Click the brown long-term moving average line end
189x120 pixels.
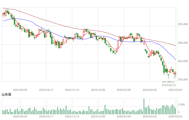pos(175,46)
